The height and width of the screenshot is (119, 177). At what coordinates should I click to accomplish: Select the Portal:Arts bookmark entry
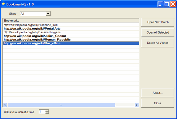click(71, 29)
